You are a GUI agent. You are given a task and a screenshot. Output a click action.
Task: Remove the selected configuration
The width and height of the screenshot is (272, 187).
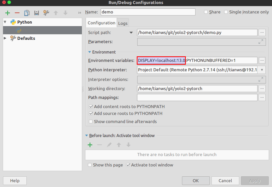point(17,13)
